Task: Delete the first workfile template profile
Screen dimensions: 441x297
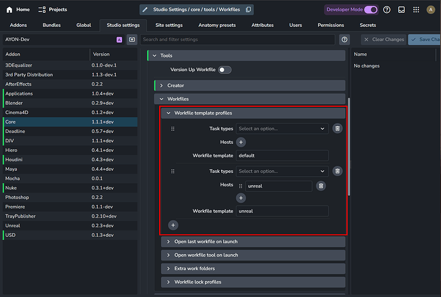Action: tap(337, 129)
